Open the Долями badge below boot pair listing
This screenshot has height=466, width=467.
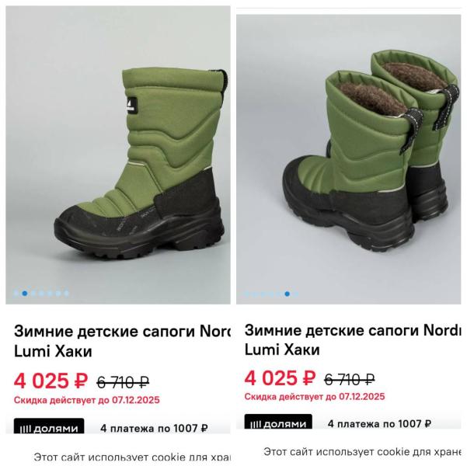(278, 422)
